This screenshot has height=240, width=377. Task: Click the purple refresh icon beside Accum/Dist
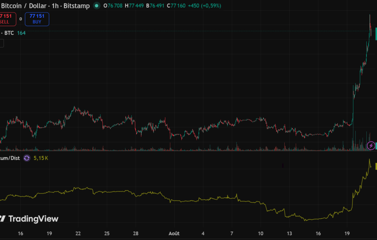click(x=27, y=158)
